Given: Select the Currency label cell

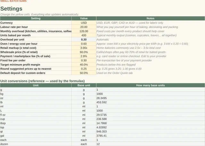Looking at the screenshot, I should 36,23.
